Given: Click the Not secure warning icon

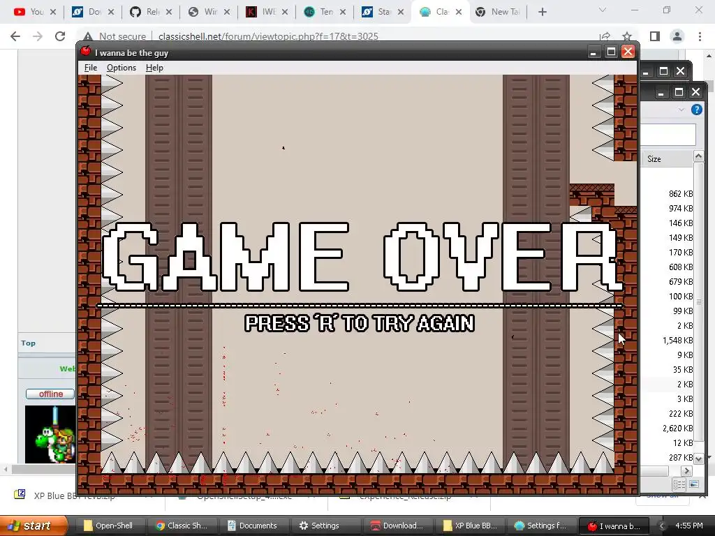Looking at the screenshot, I should click(88, 36).
